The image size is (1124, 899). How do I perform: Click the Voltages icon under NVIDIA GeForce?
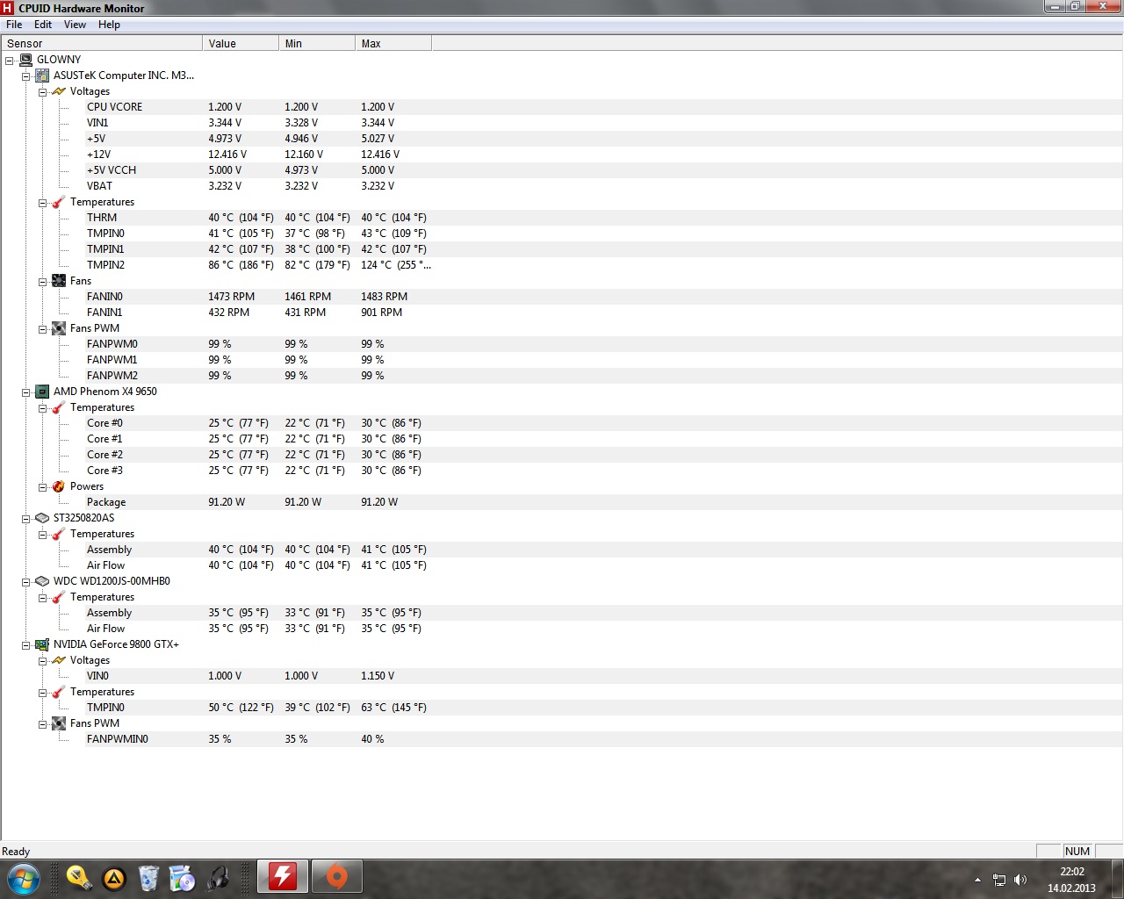(x=59, y=660)
